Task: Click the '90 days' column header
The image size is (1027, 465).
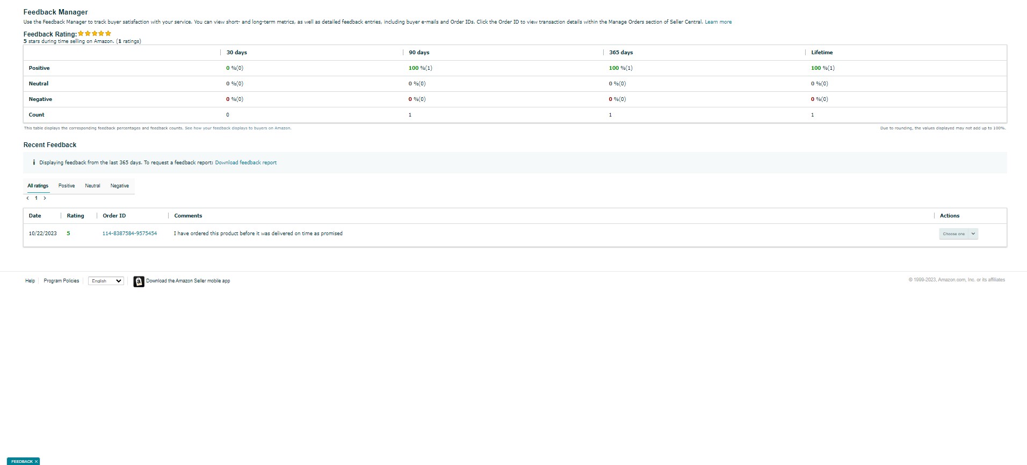Action: [x=419, y=53]
